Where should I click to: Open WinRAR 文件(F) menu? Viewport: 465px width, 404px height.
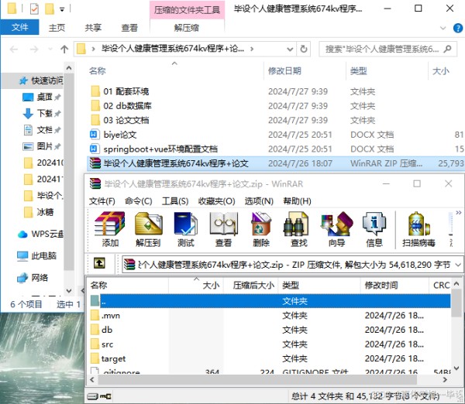(x=102, y=201)
